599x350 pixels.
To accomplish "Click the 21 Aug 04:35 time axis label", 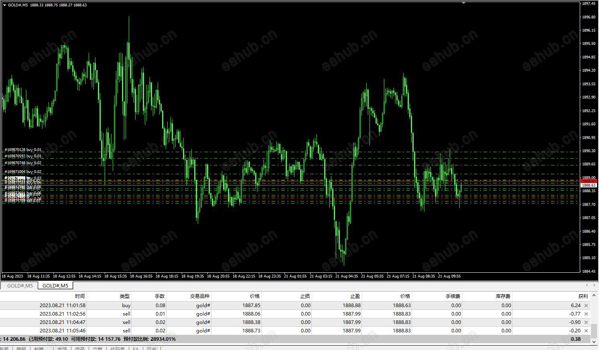I will [x=347, y=276].
